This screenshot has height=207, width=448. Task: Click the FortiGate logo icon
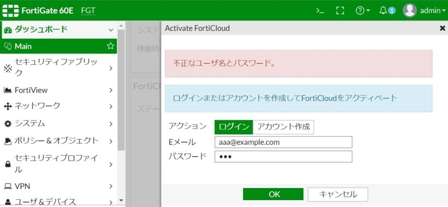click(x=11, y=11)
